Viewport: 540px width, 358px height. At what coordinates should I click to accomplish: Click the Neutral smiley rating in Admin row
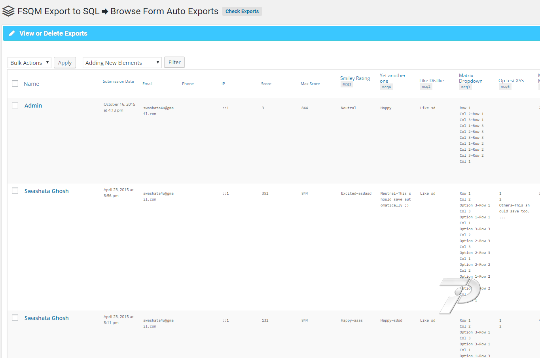coord(349,108)
